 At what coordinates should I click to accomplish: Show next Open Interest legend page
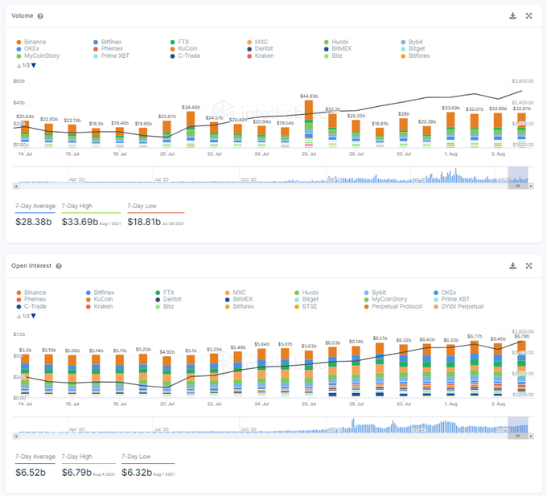pos(33,315)
